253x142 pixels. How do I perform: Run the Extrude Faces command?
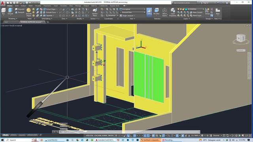click(x=49, y=12)
